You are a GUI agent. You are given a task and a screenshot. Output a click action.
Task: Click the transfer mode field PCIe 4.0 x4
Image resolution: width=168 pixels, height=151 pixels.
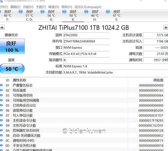pyautogui.click(x=87, y=54)
